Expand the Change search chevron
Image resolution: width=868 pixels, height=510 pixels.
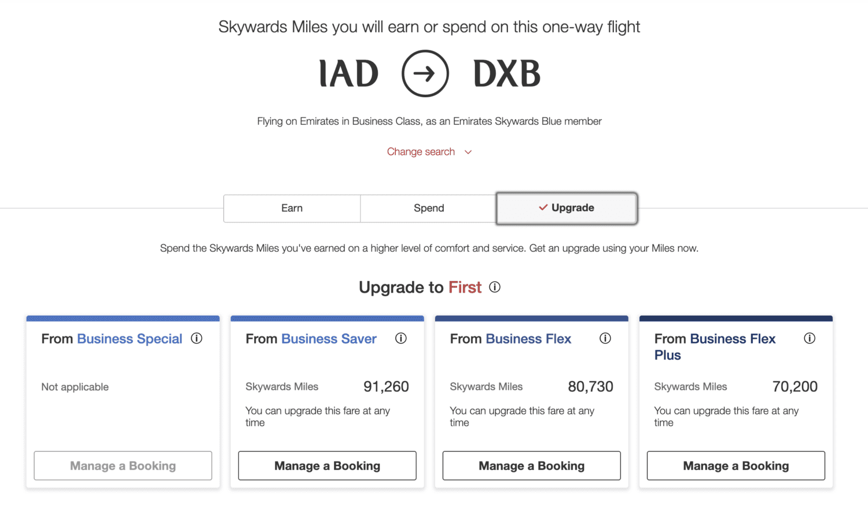[x=468, y=151]
